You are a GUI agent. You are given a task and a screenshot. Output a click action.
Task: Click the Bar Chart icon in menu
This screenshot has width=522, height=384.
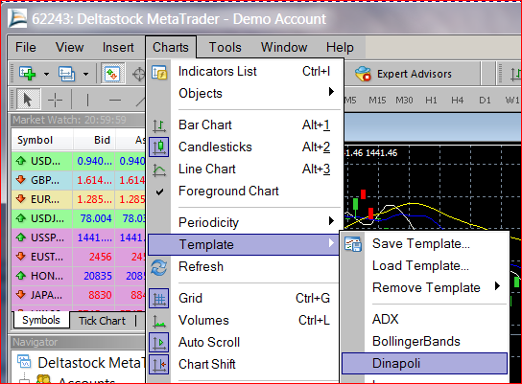point(159,125)
